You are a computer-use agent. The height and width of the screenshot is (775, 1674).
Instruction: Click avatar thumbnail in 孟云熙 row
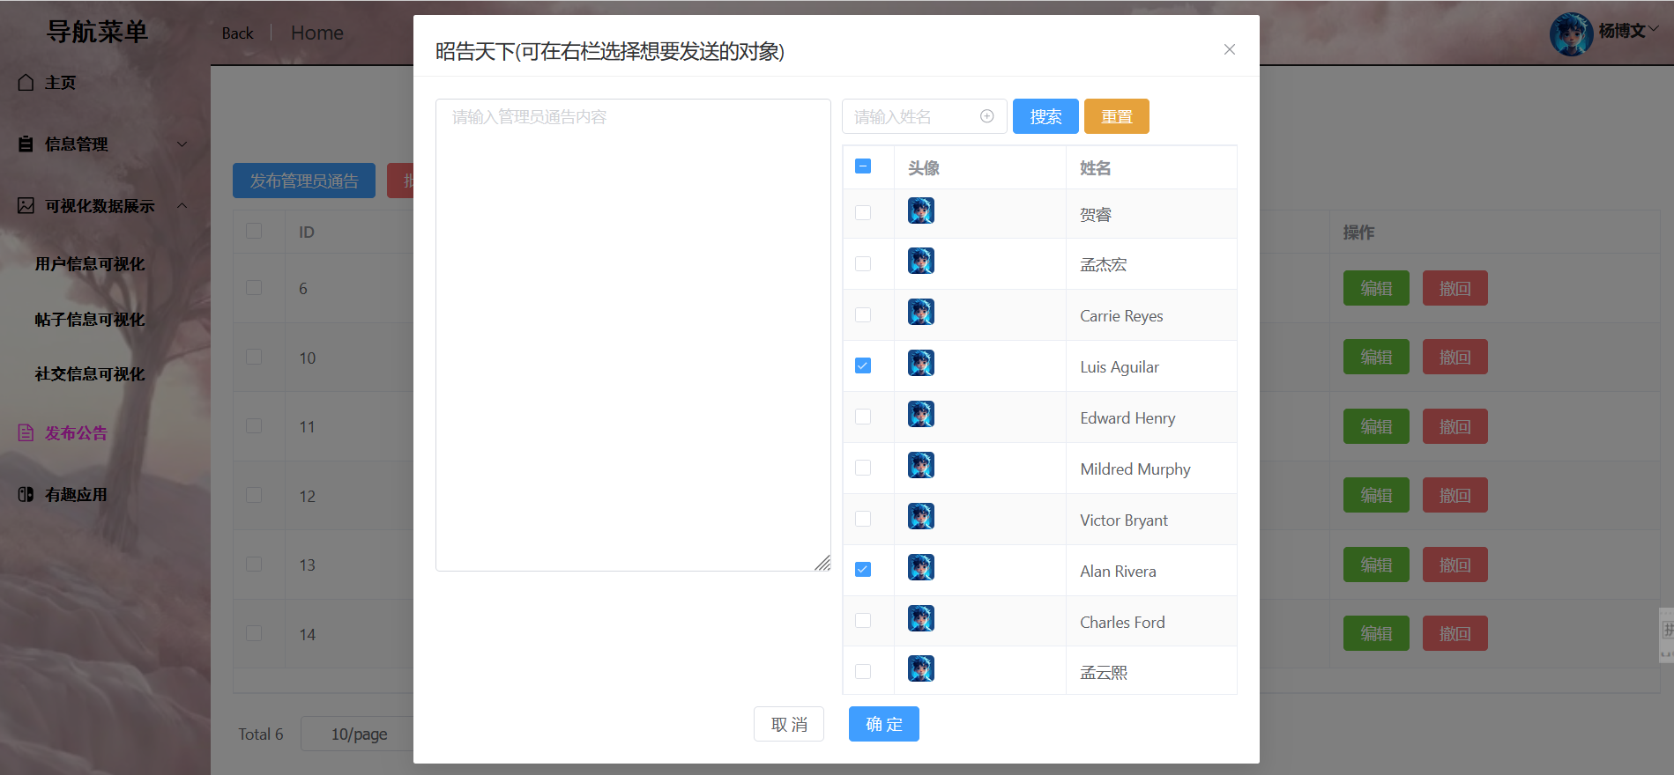[921, 668]
